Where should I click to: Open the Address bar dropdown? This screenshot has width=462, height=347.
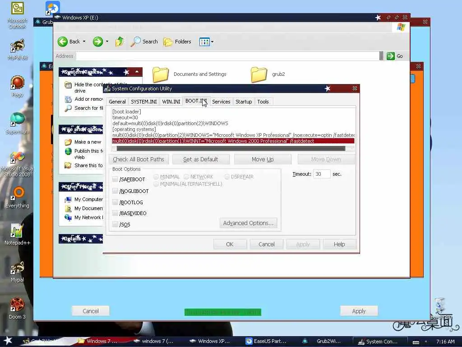[381, 56]
